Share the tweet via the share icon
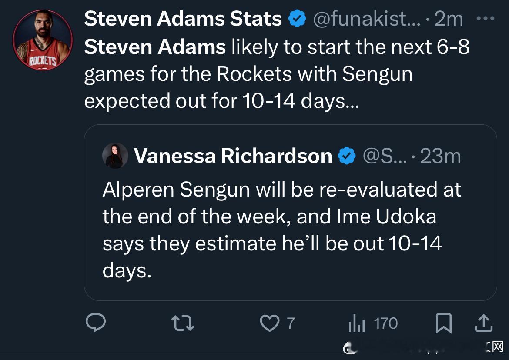Viewport: 509px width, 360px height. [482, 323]
